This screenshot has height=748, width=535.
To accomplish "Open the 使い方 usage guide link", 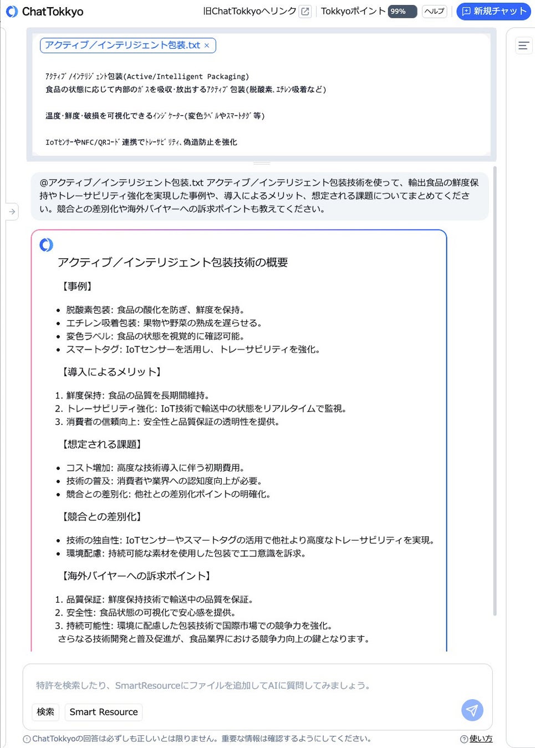I will (481, 739).
